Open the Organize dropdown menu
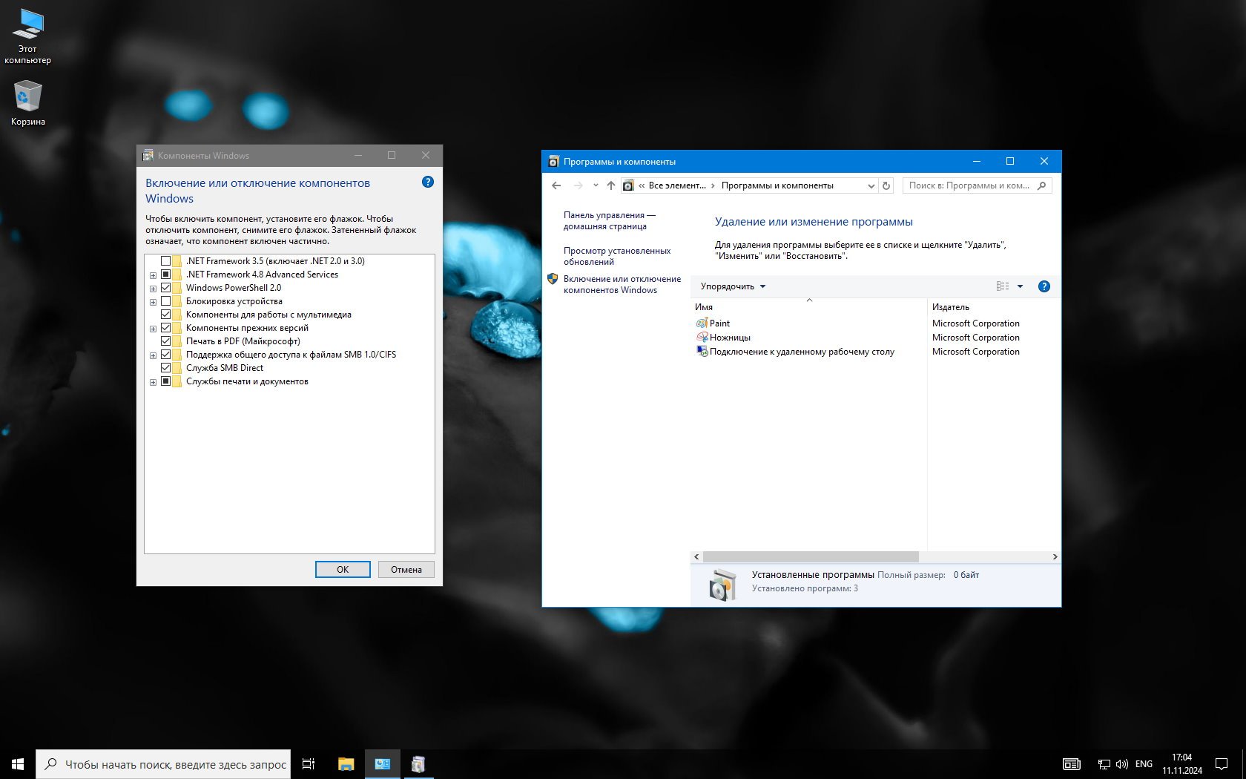 click(732, 286)
